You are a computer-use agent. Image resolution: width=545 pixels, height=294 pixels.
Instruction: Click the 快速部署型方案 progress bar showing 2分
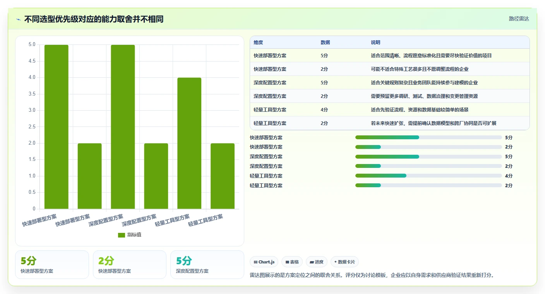(428, 147)
